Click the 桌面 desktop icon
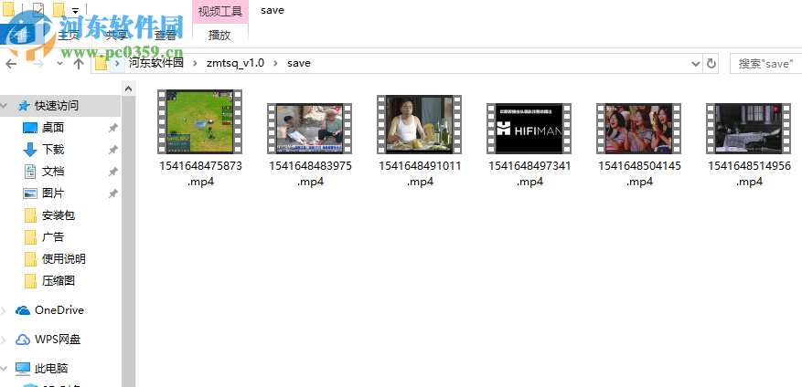Image resolution: width=802 pixels, height=387 pixels. coord(31,128)
